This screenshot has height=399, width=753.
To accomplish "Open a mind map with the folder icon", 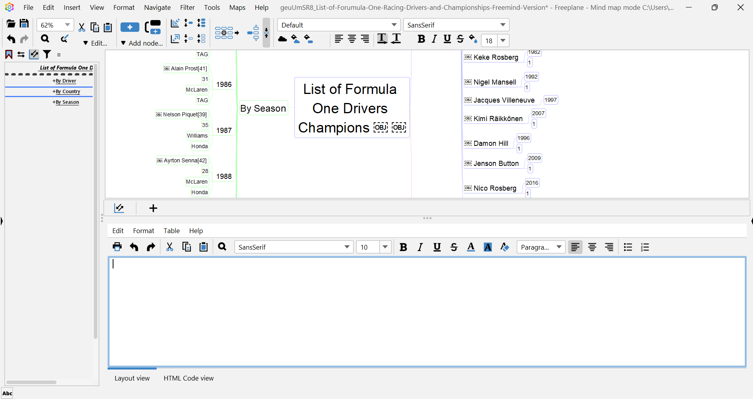I will (x=11, y=24).
